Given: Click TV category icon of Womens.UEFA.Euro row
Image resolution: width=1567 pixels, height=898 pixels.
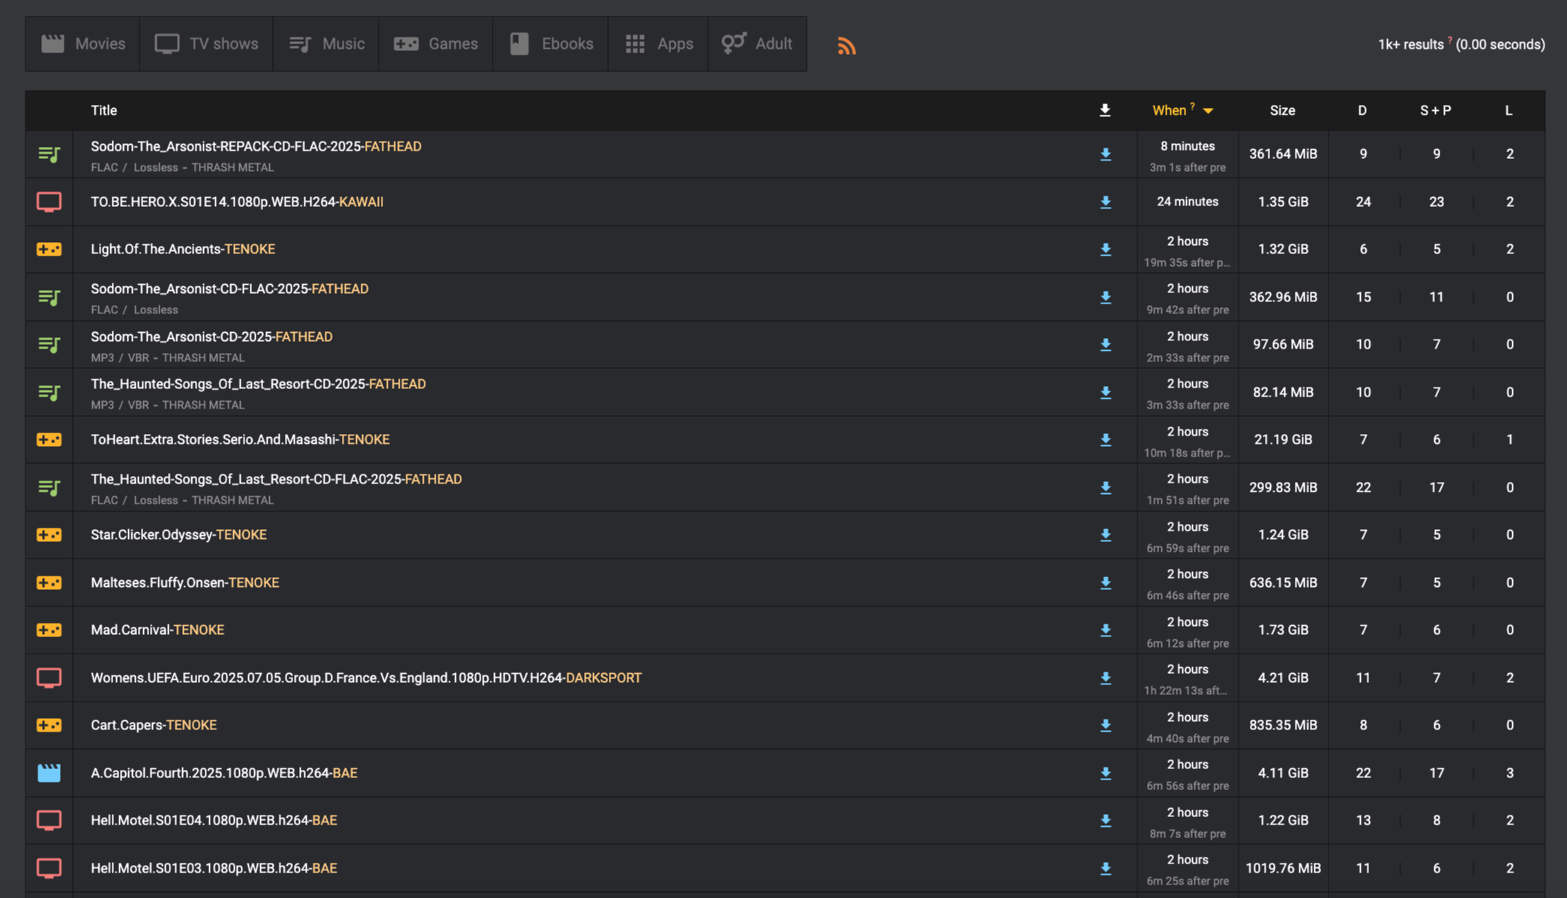Looking at the screenshot, I should 49,678.
